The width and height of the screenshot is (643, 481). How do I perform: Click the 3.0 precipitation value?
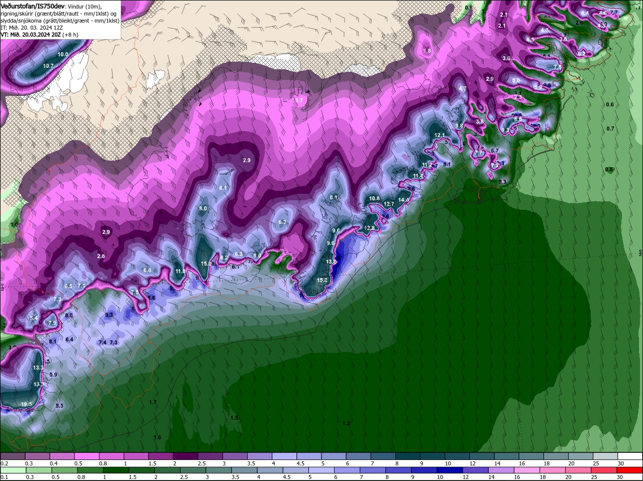click(506, 58)
